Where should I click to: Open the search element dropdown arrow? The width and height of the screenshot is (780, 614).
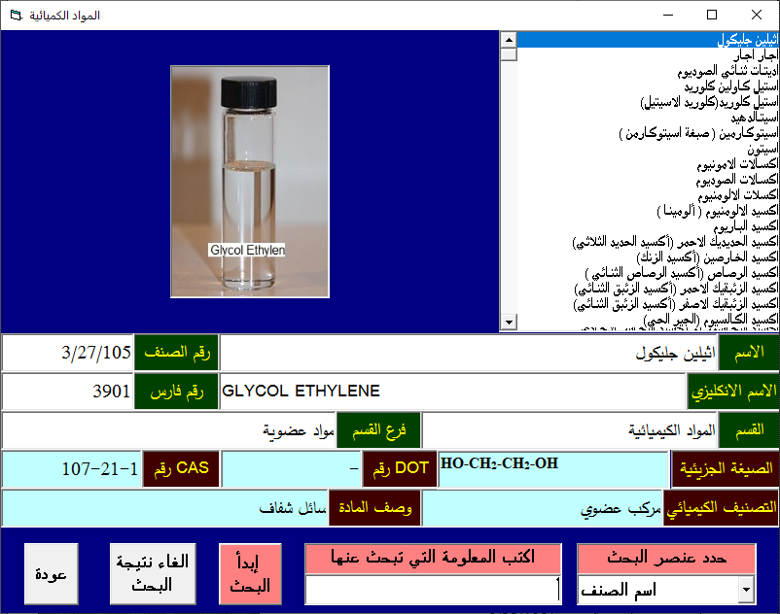746,589
